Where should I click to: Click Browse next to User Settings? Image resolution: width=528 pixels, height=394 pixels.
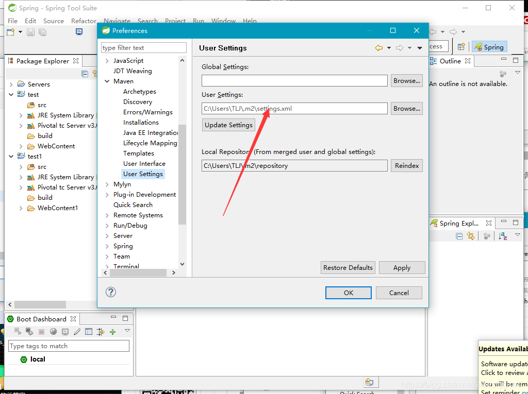406,109
